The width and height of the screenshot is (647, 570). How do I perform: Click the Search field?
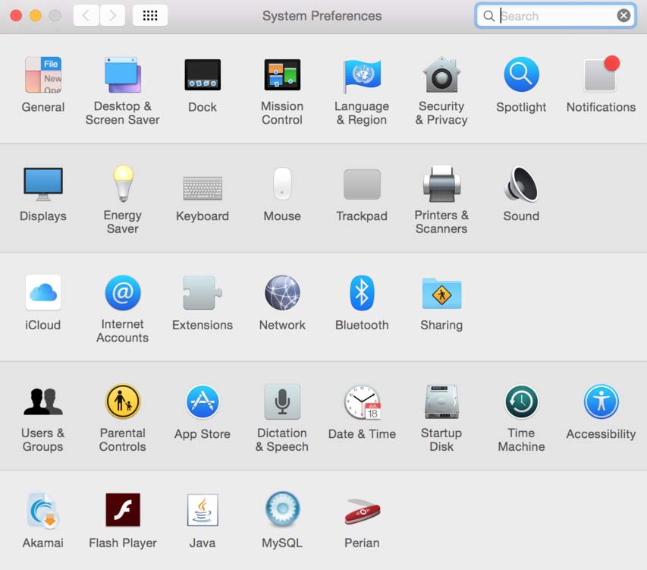555,16
